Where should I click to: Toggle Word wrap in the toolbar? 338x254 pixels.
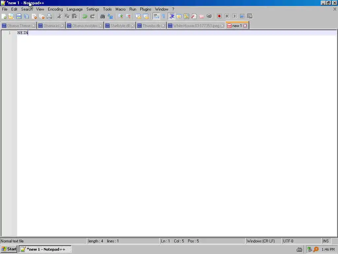coord(156,16)
